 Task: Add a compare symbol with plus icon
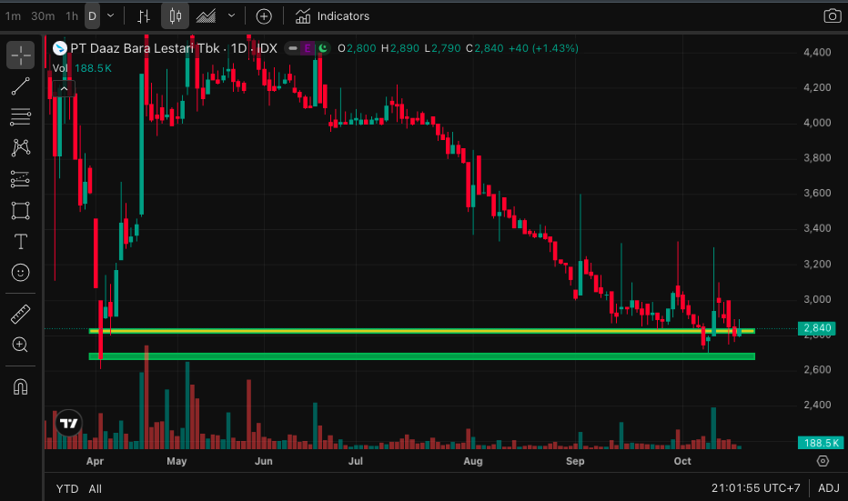point(263,16)
